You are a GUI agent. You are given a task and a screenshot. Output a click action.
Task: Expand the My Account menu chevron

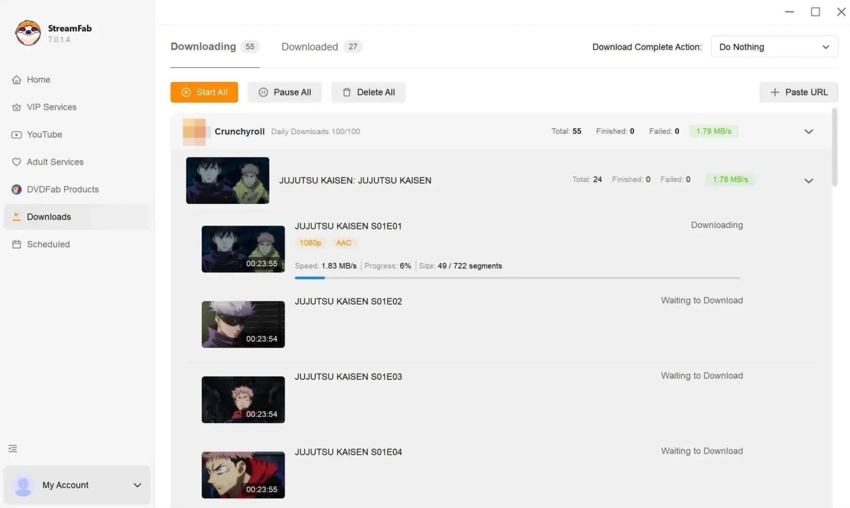137,485
